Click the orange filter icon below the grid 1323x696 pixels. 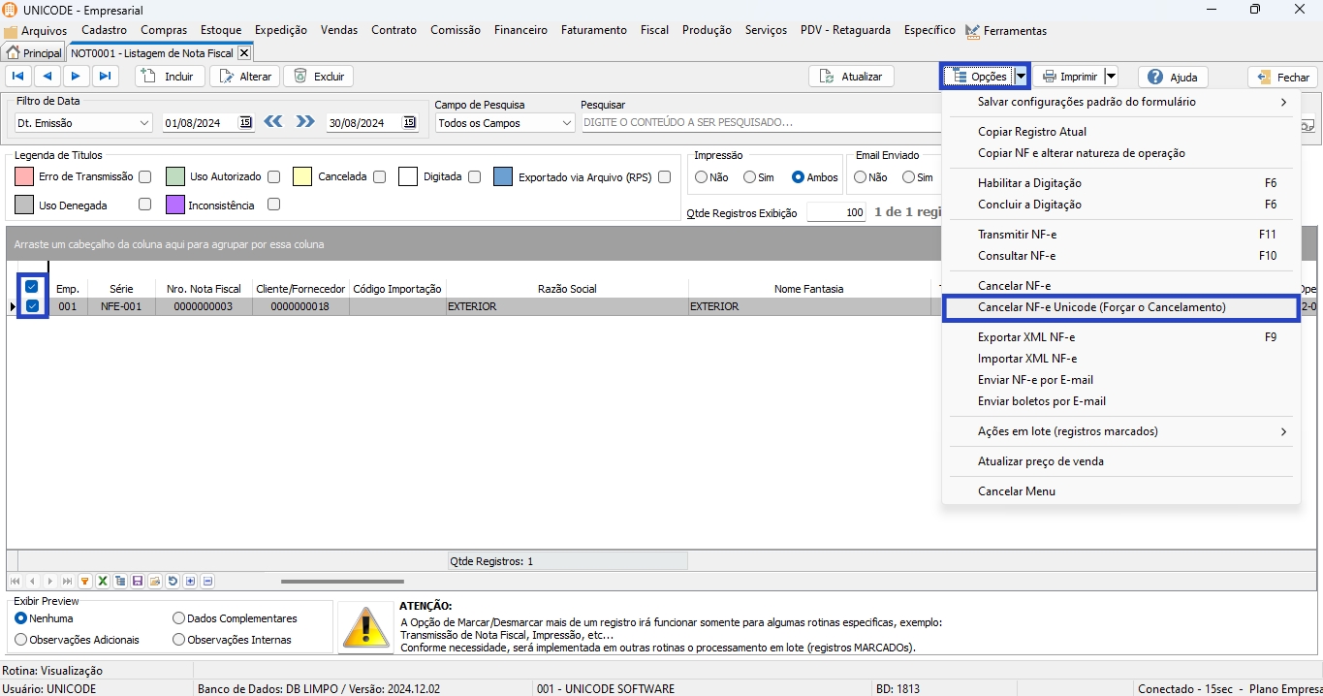[x=84, y=582]
